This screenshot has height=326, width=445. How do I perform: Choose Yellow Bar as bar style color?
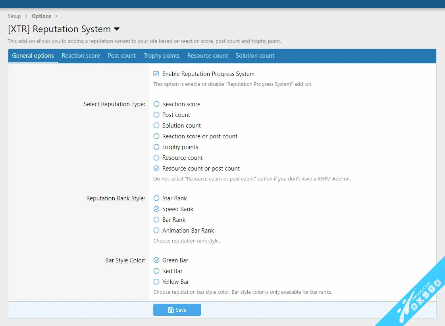click(156, 281)
